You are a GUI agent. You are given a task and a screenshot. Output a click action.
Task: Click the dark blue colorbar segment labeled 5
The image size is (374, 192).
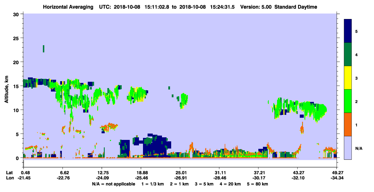point(348,31)
